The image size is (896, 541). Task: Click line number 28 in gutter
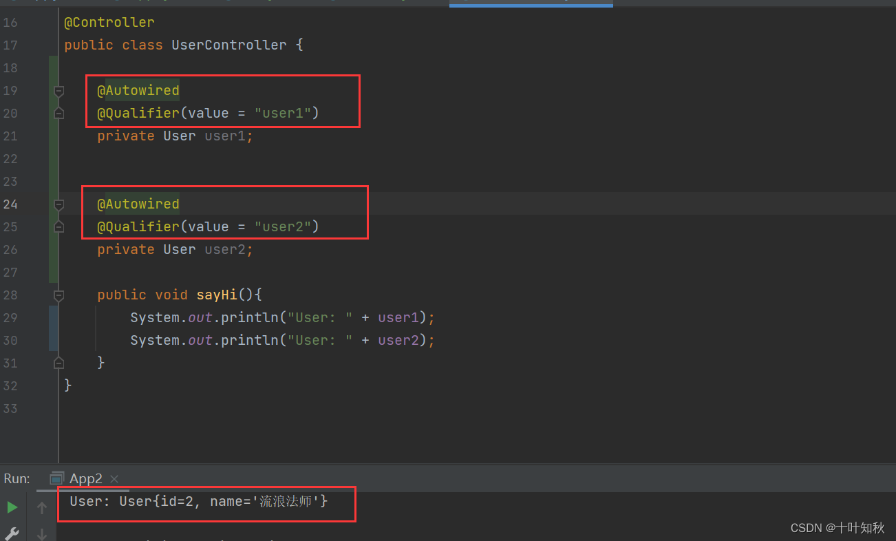point(10,295)
